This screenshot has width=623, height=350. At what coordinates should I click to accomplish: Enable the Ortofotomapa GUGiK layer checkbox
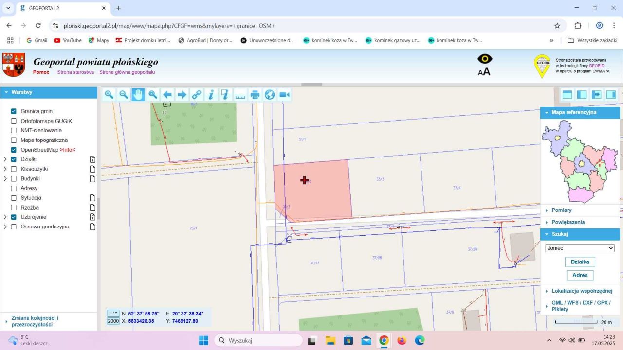point(14,121)
